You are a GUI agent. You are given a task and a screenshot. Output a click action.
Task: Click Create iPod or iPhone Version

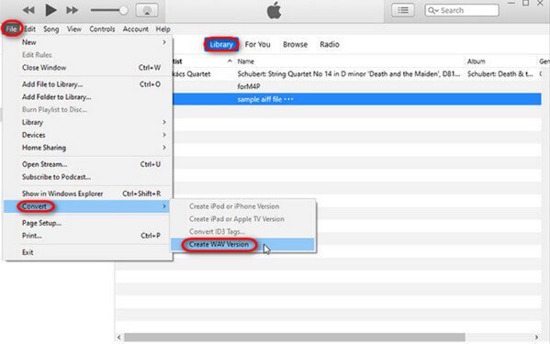pyautogui.click(x=242, y=206)
